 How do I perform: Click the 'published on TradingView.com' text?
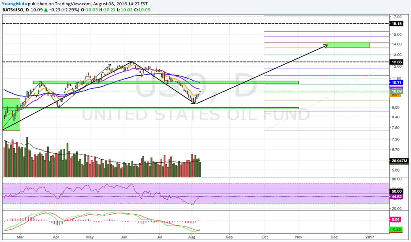pyautogui.click(x=60, y=4)
